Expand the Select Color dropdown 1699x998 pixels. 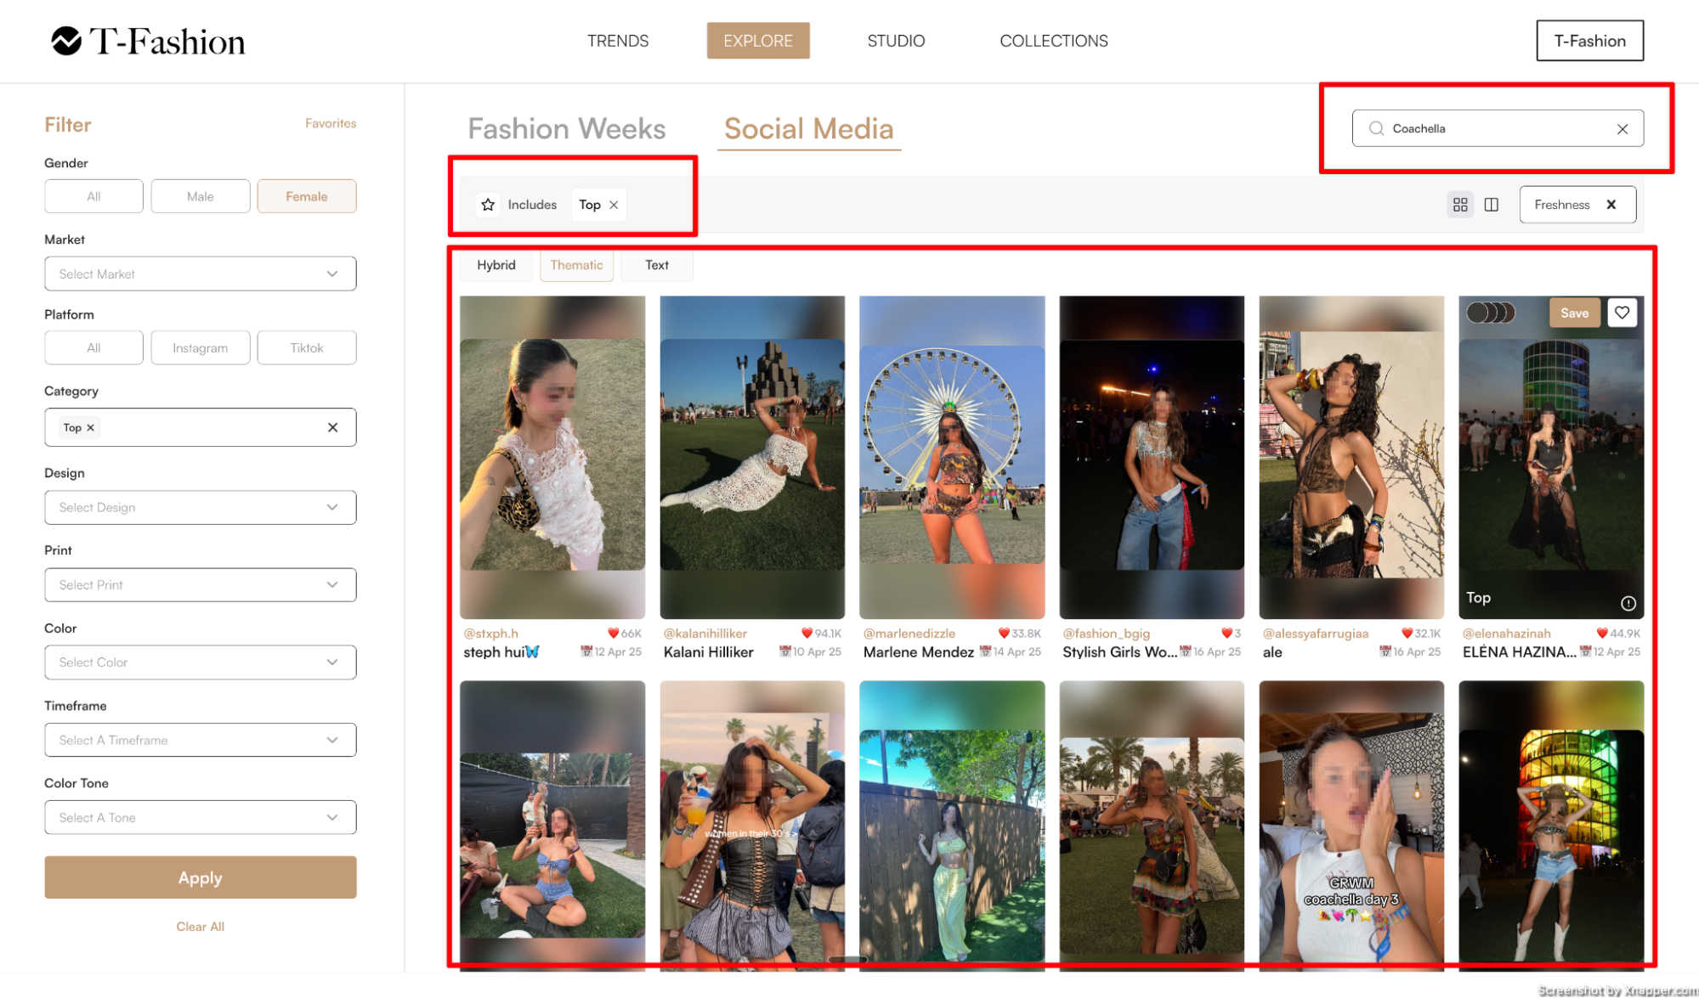(x=200, y=663)
